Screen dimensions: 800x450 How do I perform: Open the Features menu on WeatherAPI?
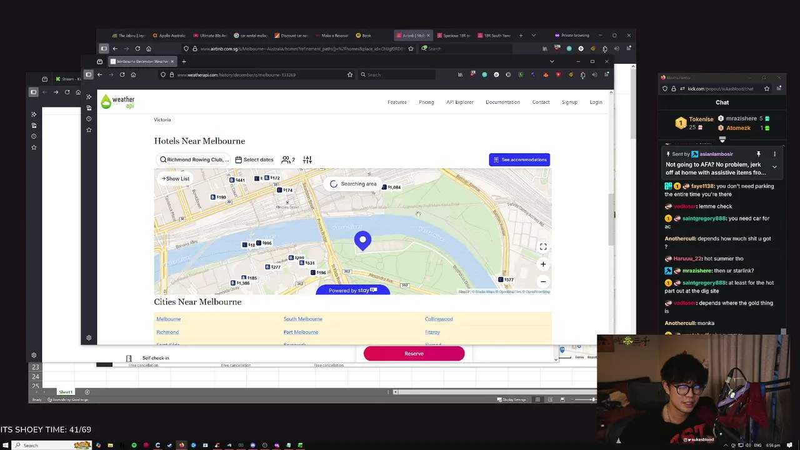coord(397,102)
